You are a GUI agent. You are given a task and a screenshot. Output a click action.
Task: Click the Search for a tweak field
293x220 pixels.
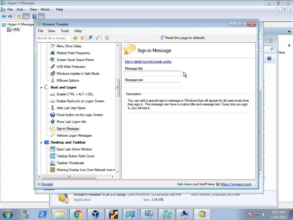(x=54, y=38)
